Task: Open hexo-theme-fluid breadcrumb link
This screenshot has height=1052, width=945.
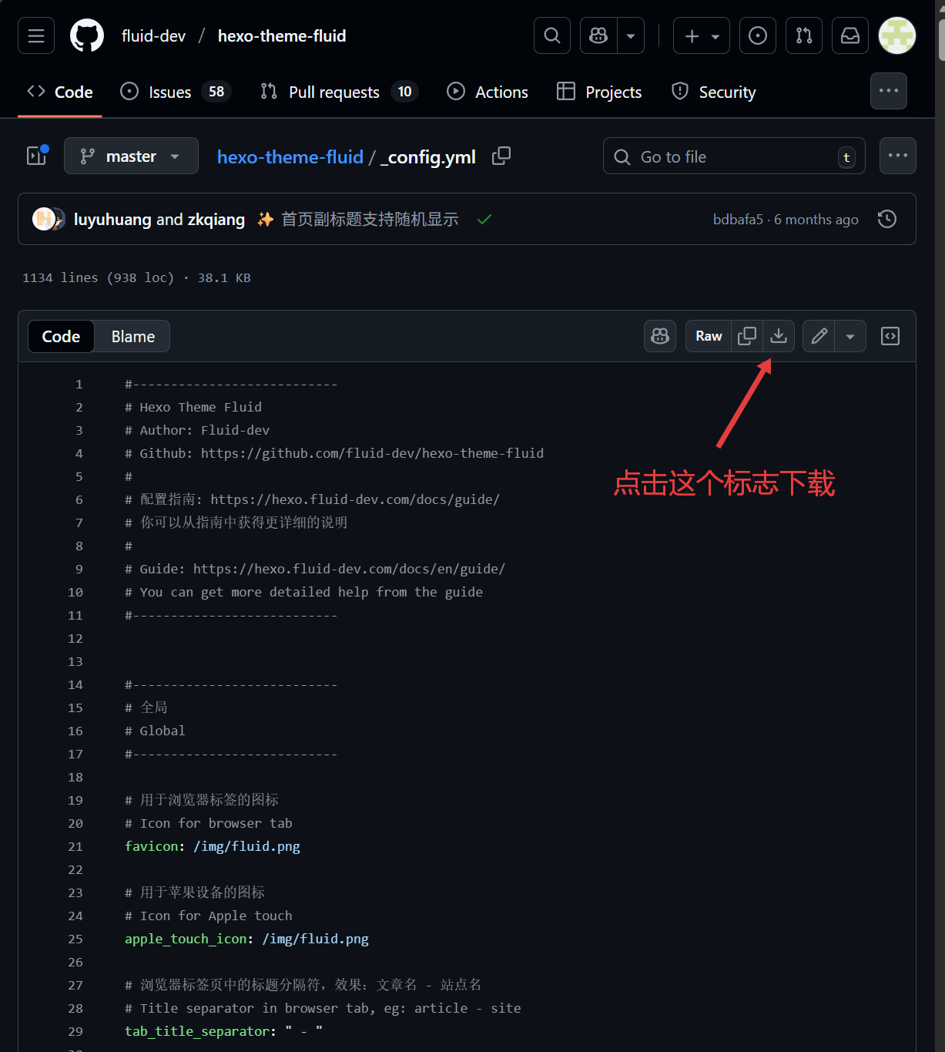Action: 290,156
